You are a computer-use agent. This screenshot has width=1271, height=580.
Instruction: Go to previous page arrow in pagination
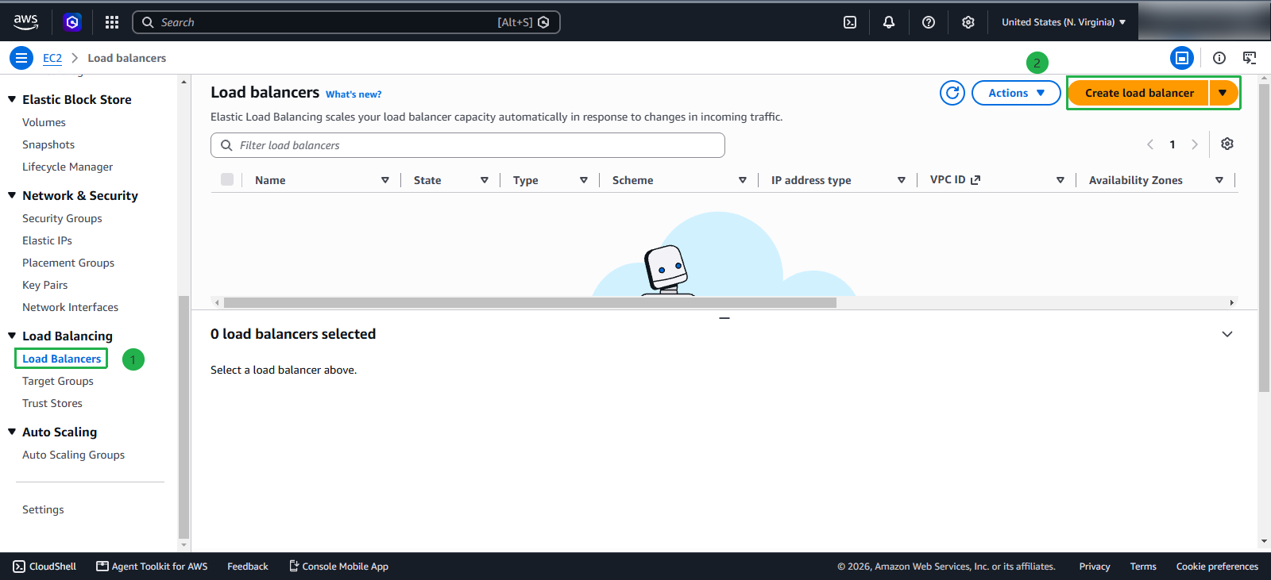click(x=1150, y=144)
